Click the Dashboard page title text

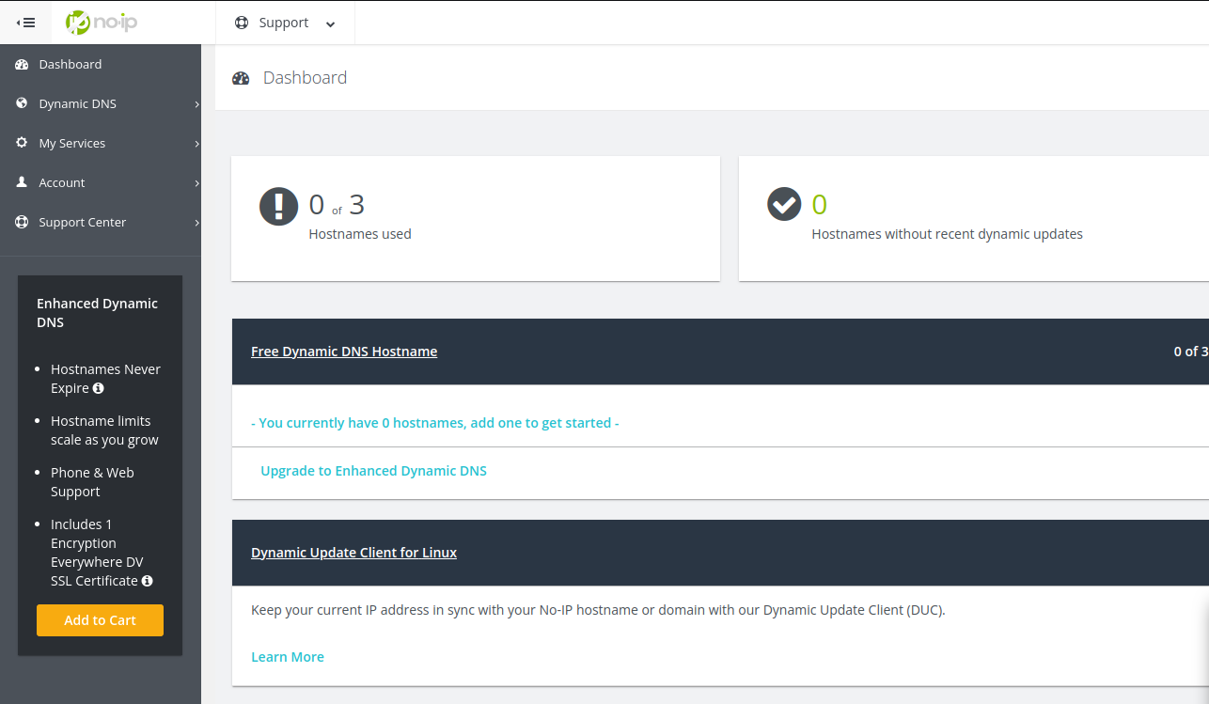[x=305, y=78]
